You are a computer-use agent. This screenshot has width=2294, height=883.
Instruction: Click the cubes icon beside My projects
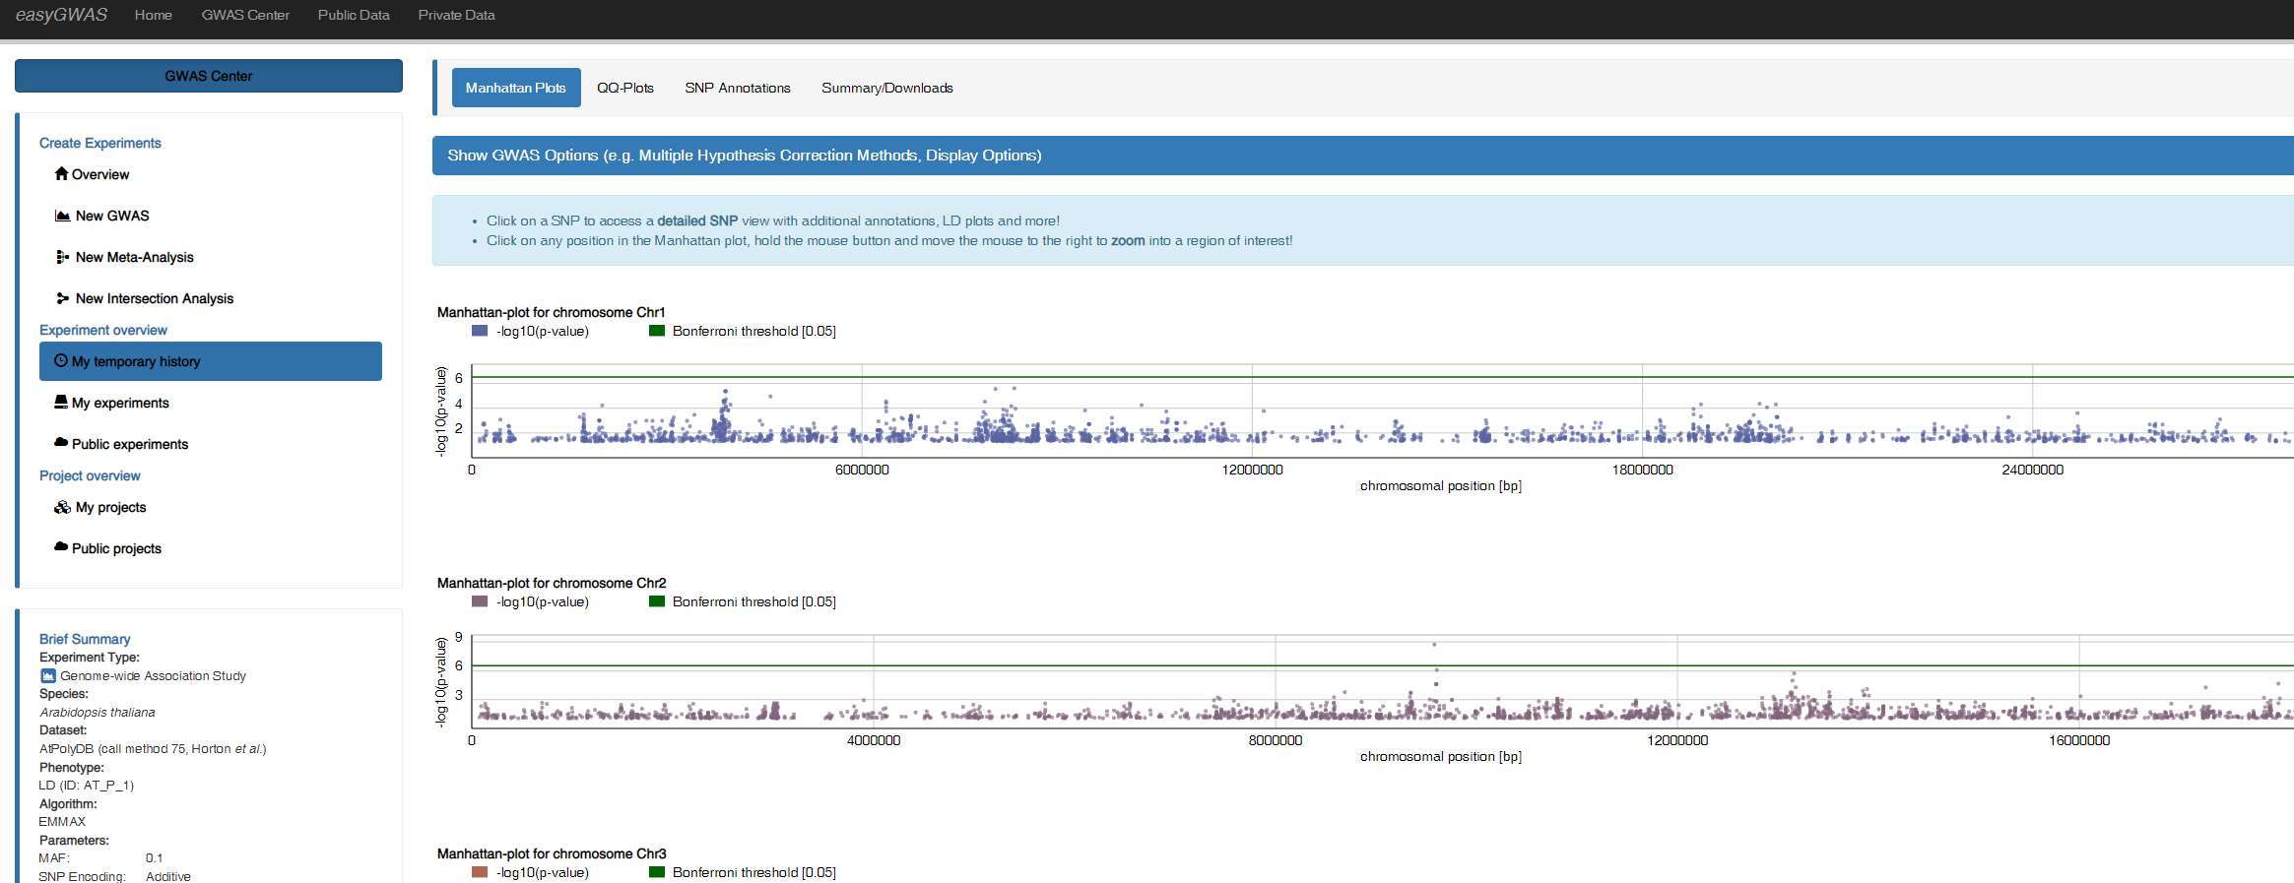[63, 507]
